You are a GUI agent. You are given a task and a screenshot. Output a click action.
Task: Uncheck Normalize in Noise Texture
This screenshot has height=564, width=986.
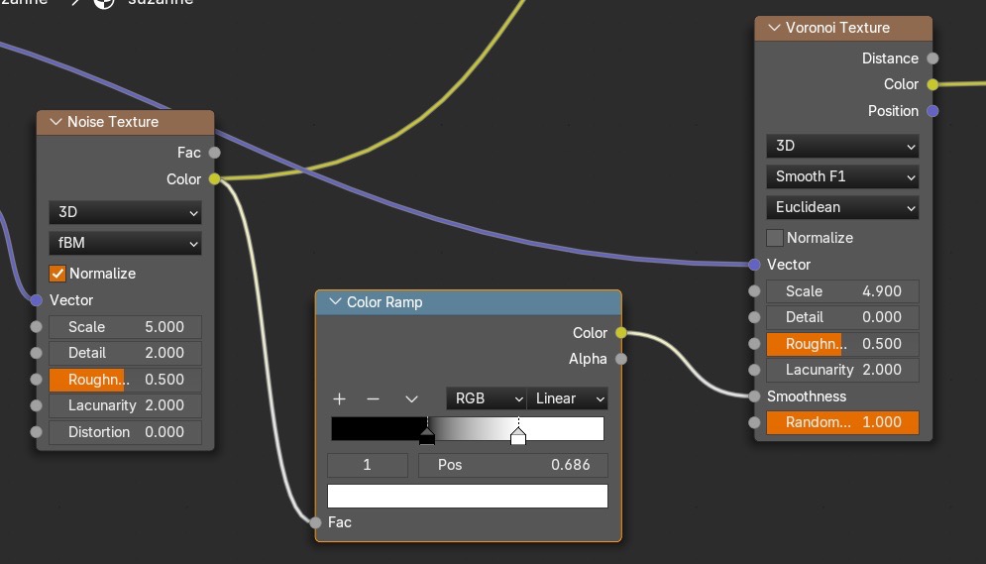click(57, 274)
